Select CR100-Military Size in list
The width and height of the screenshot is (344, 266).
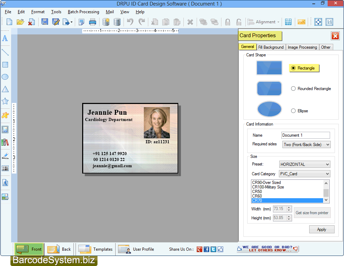287,187
